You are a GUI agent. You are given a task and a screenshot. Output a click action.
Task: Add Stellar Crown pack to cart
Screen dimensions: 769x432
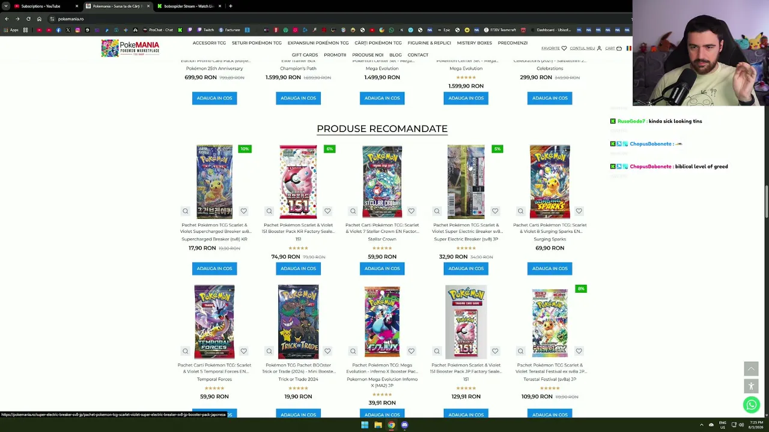pos(382,268)
